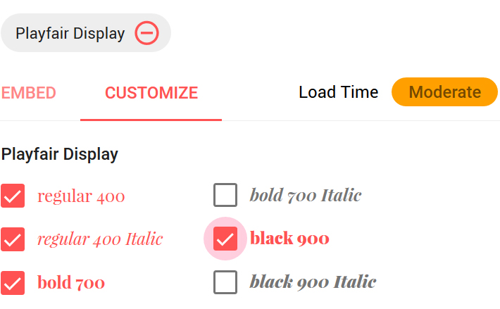Select the black 900 Italic text label
500x309 pixels.
[x=313, y=282]
